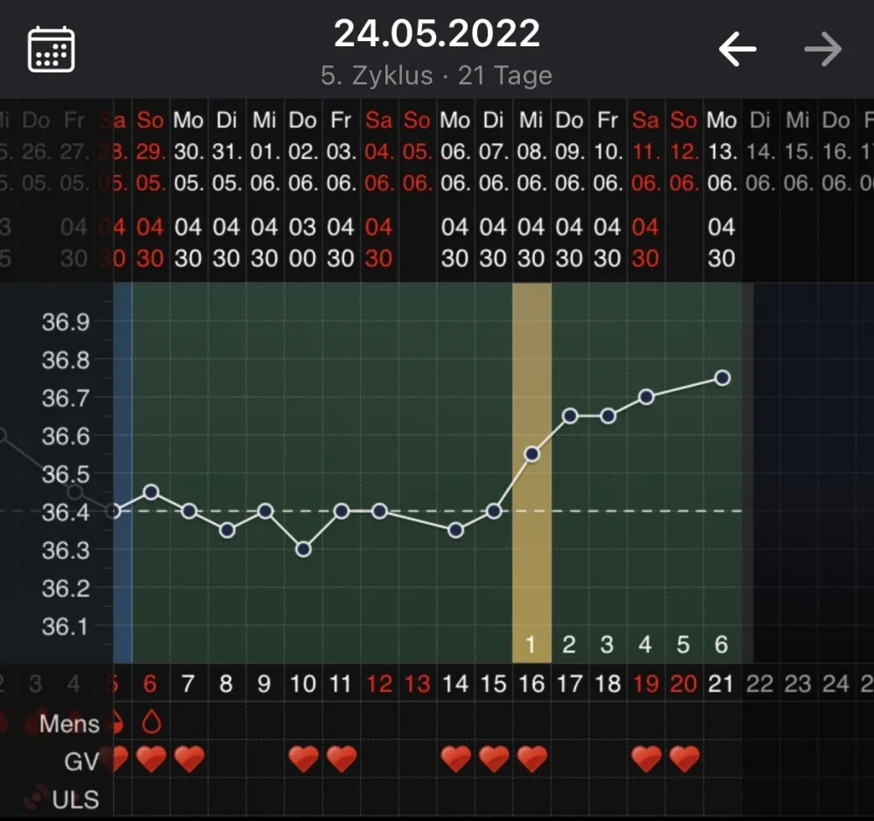
Task: Select the 36.3 temperature point on day 10
Action: click(x=303, y=549)
